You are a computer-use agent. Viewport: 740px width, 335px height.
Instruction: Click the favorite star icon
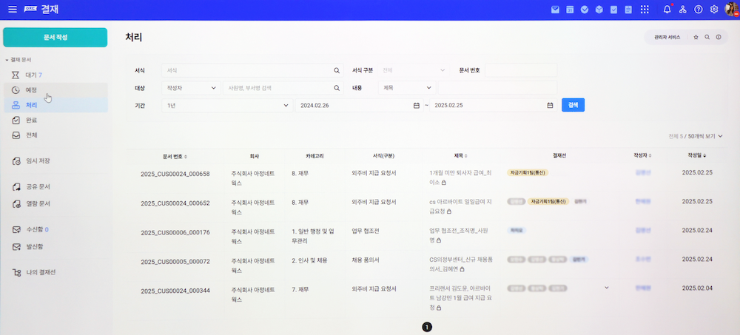coord(696,37)
